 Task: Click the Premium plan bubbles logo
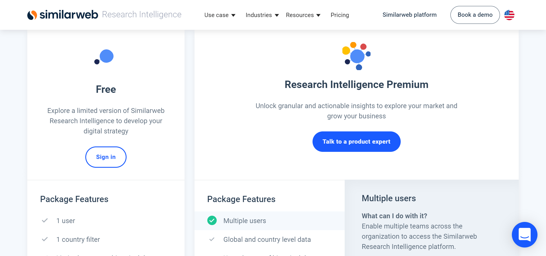(x=357, y=56)
